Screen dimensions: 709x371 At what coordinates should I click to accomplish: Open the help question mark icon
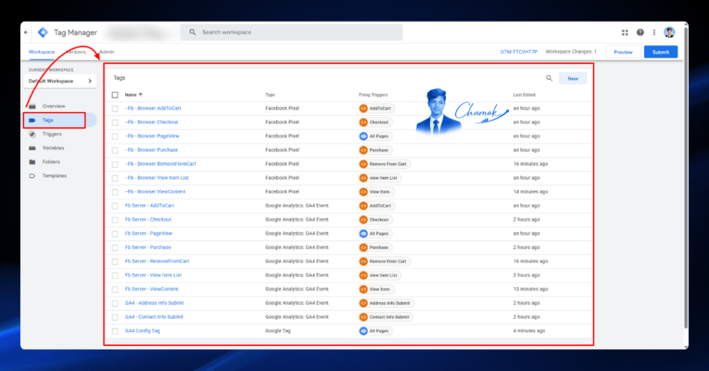640,32
